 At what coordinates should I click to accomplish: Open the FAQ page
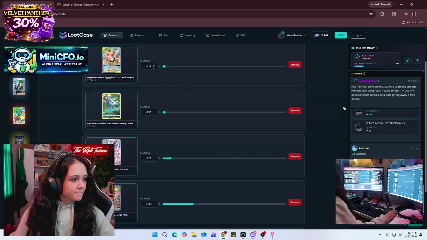coord(240,35)
